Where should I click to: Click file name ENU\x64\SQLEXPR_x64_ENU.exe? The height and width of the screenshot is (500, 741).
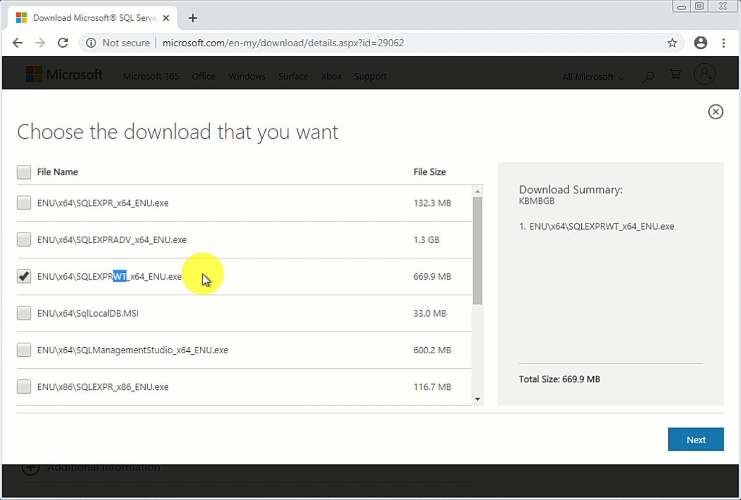pos(102,203)
